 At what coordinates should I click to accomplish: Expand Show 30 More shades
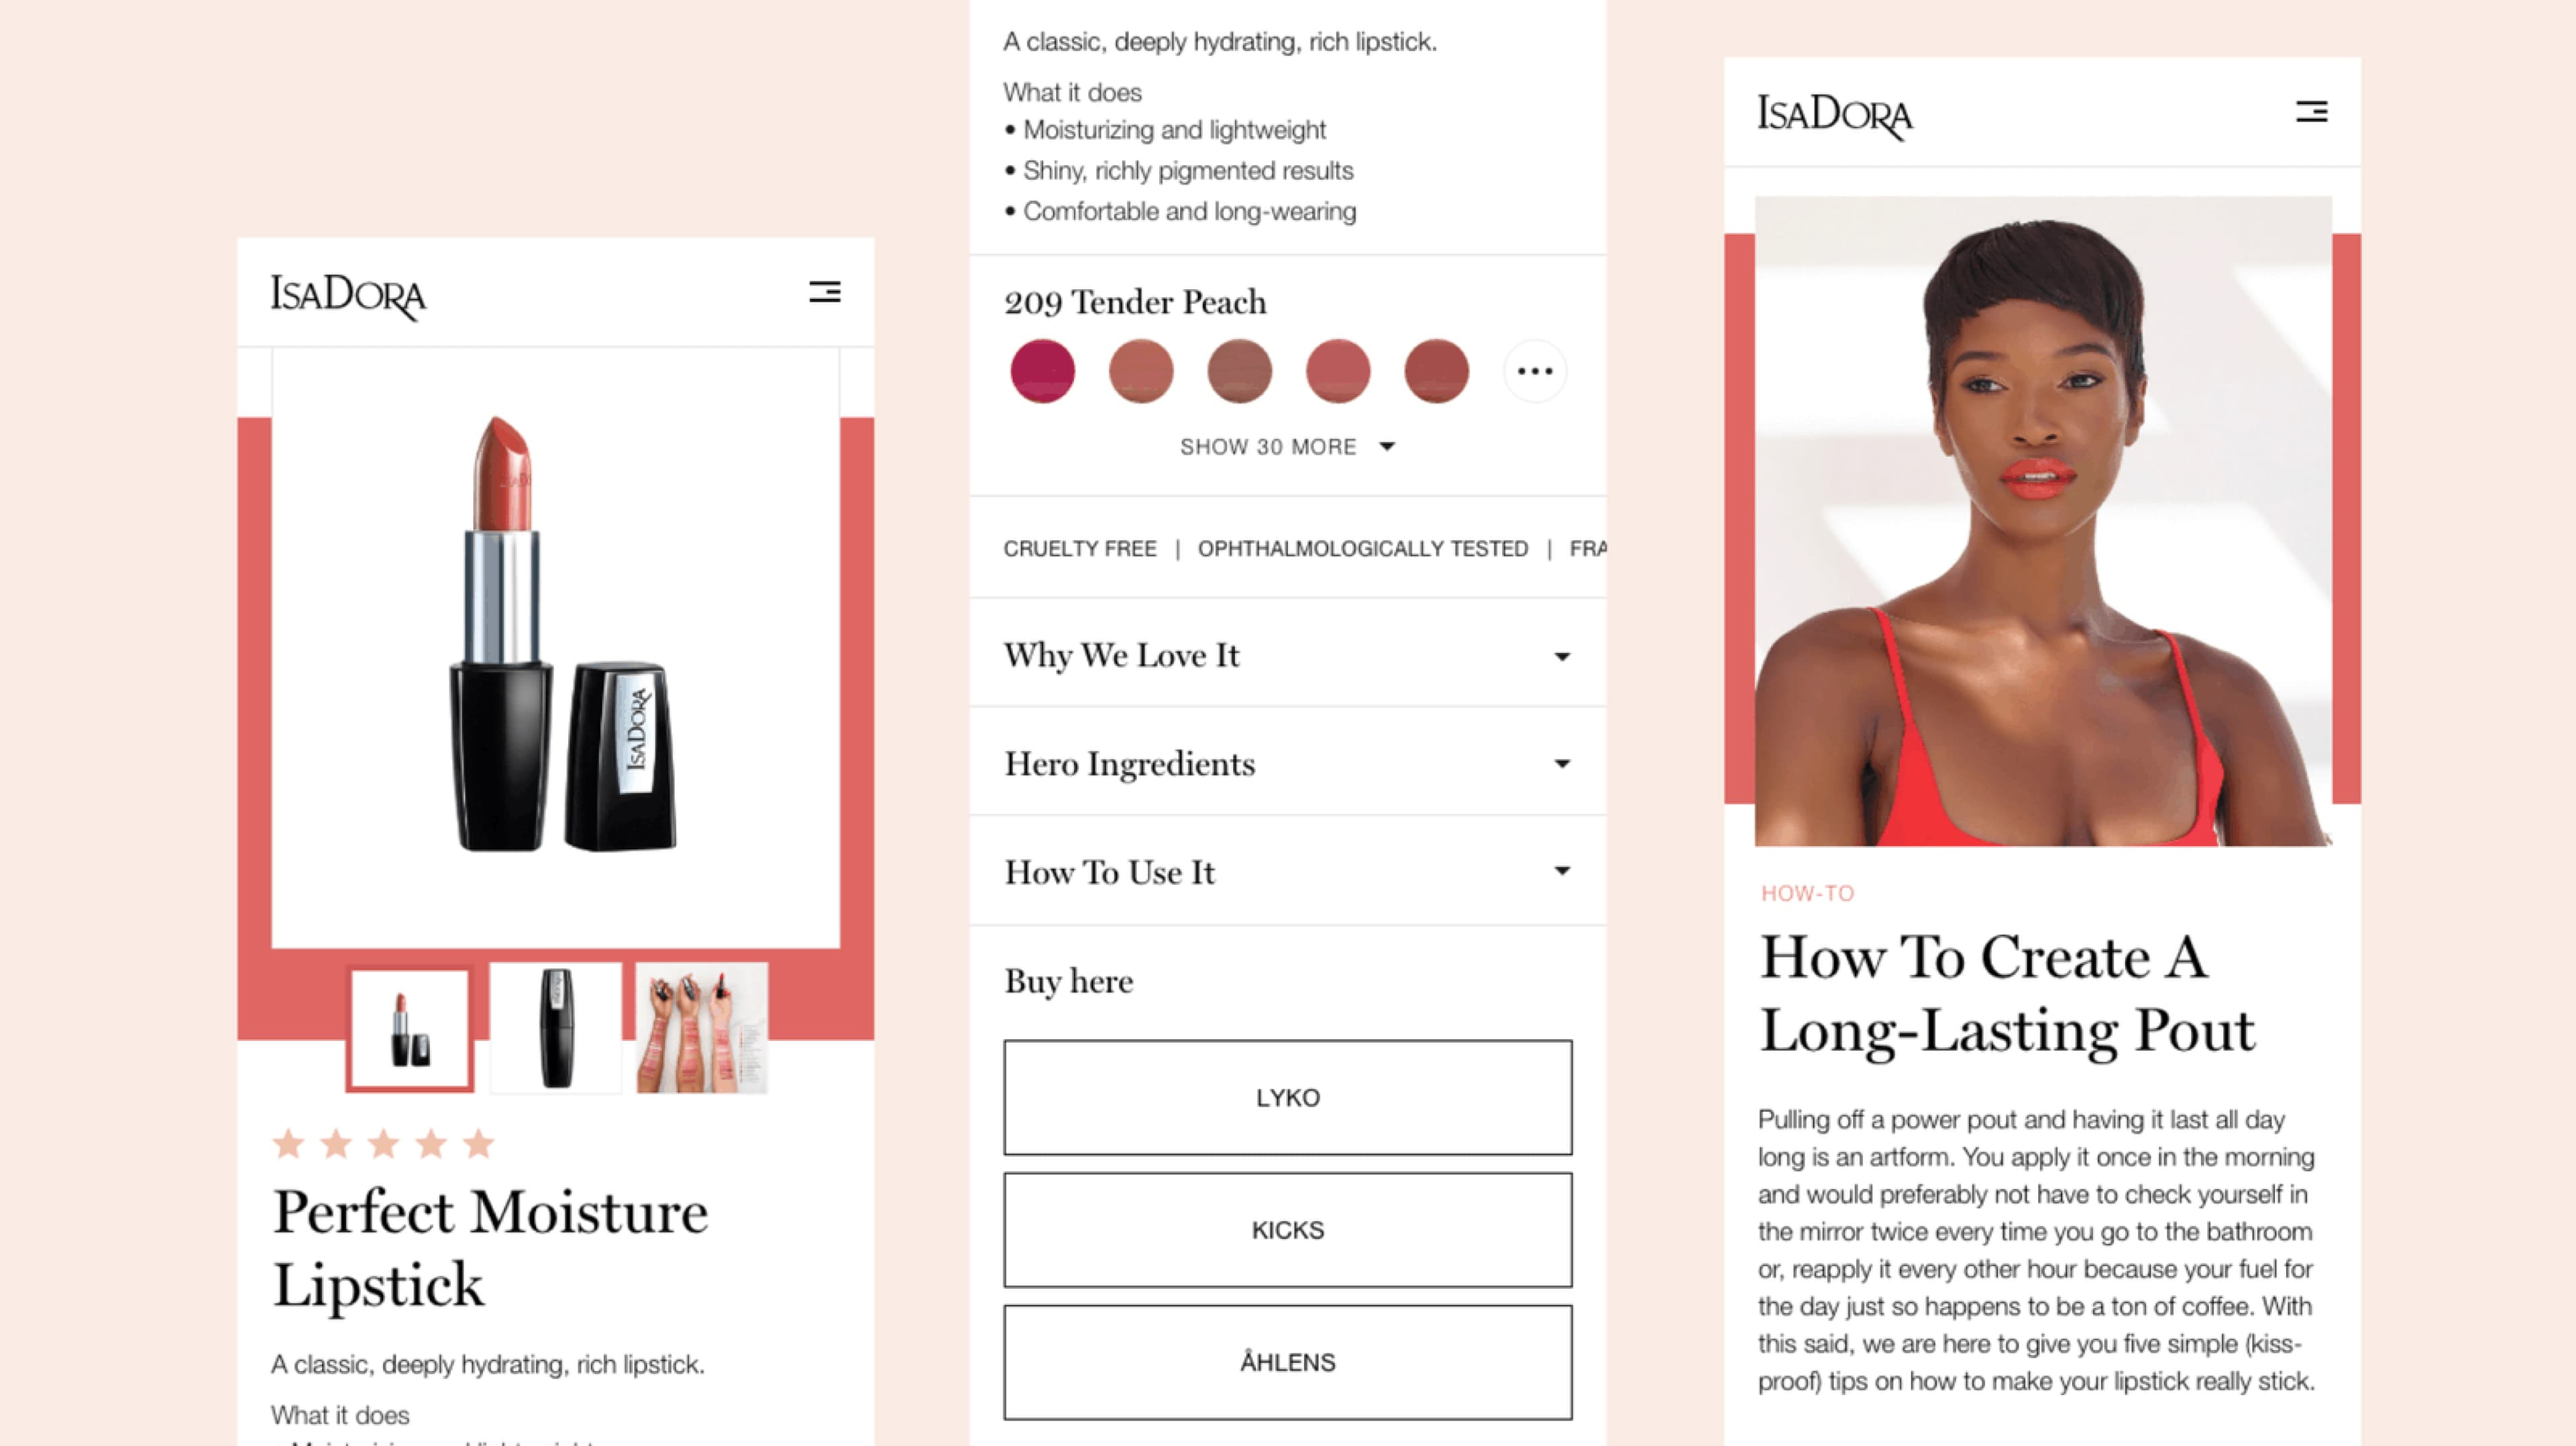(x=1287, y=447)
